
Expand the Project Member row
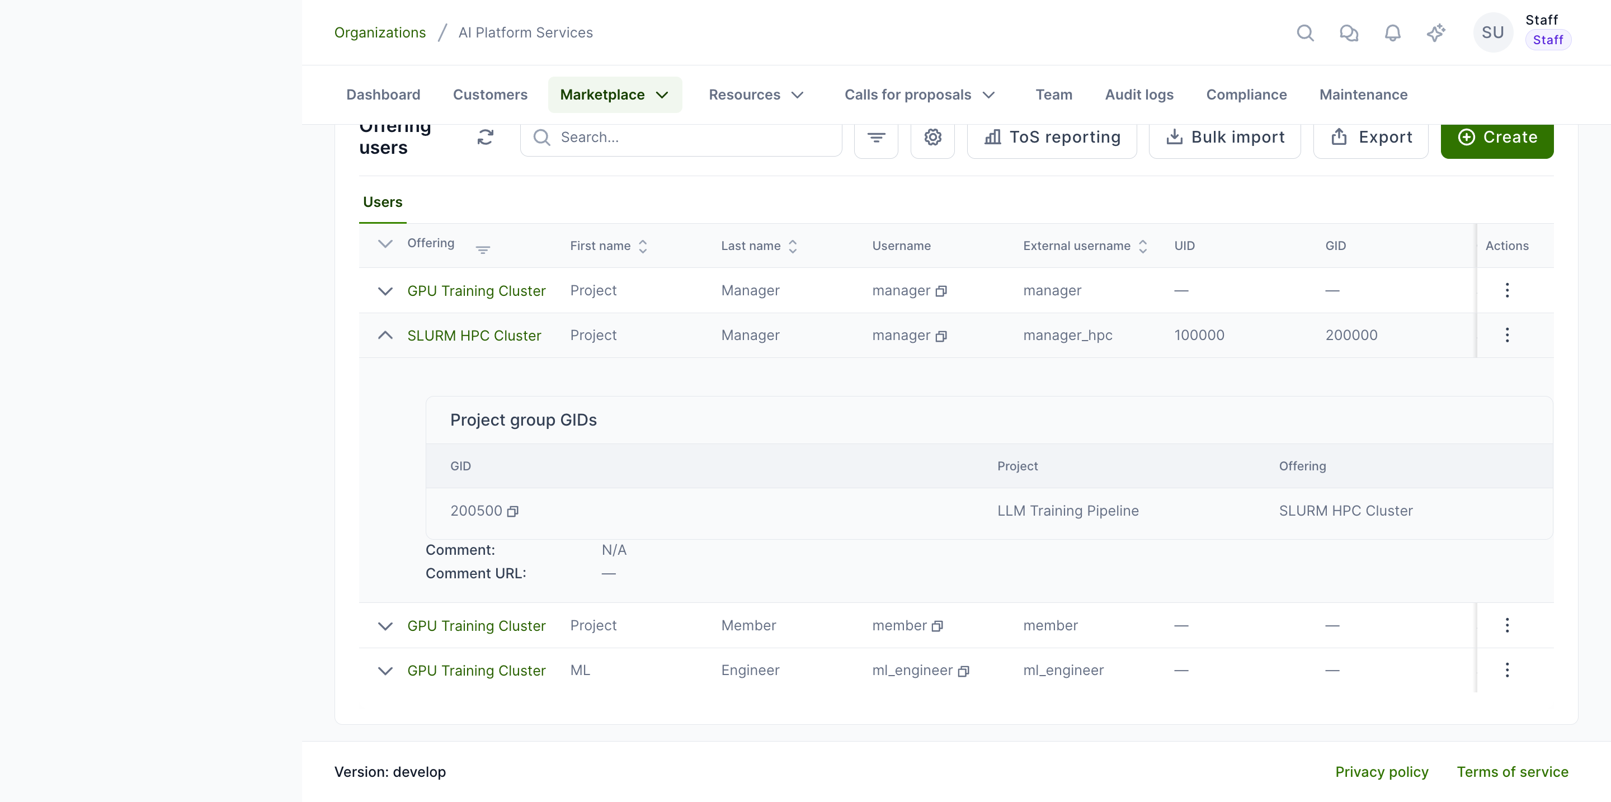385,626
